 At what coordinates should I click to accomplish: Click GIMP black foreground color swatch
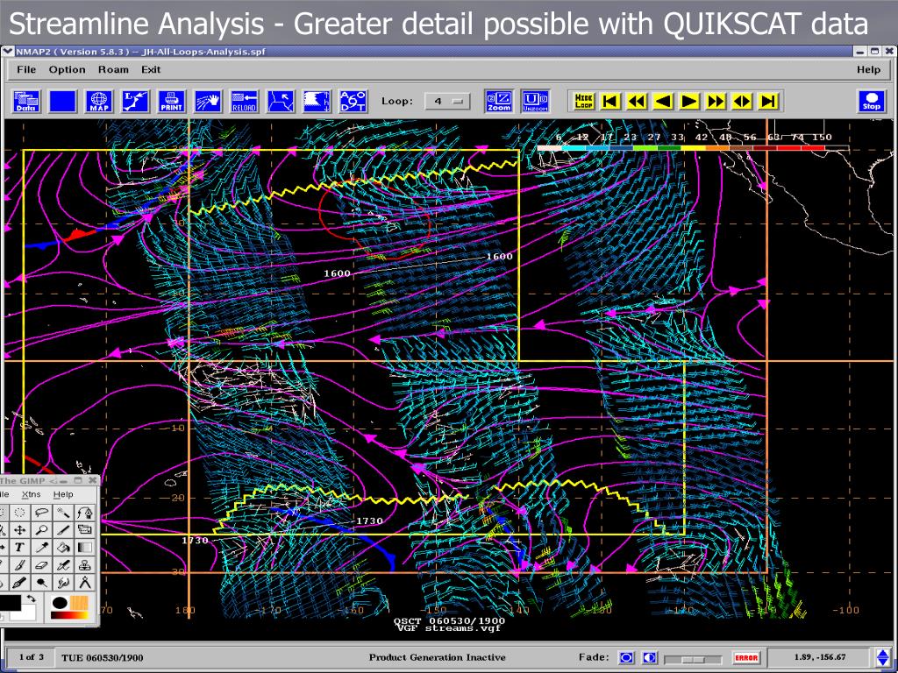coord(11,601)
